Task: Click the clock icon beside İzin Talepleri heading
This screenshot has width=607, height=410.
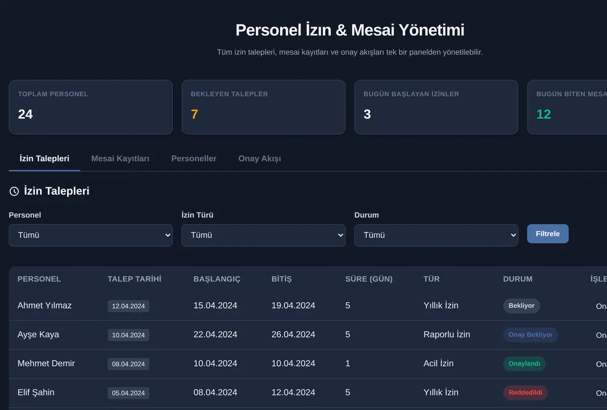Action: (x=14, y=191)
